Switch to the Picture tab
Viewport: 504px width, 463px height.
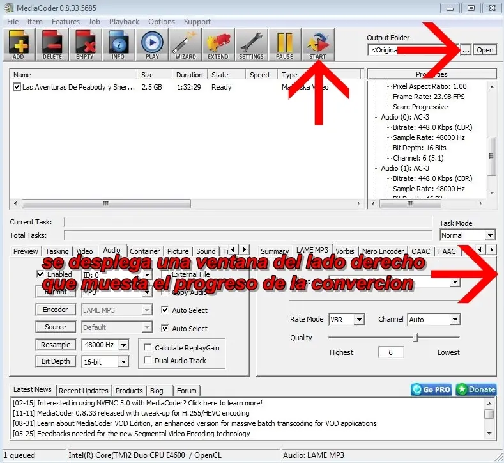[x=178, y=251]
